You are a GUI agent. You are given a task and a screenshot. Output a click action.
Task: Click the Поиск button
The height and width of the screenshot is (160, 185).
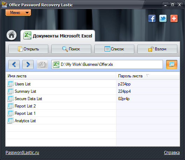[x=71, y=49]
